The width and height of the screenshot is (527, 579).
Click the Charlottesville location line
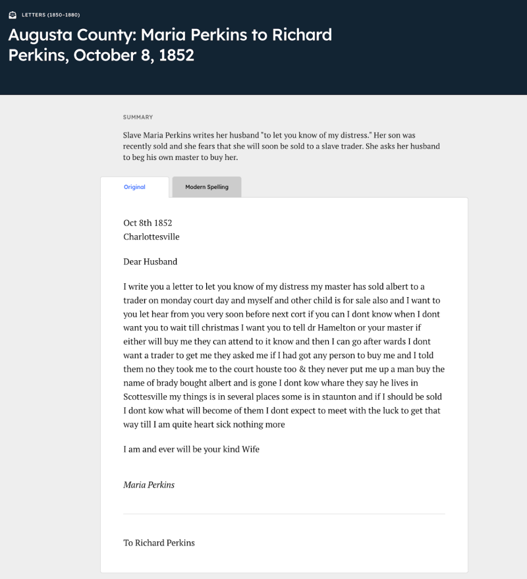(152, 236)
